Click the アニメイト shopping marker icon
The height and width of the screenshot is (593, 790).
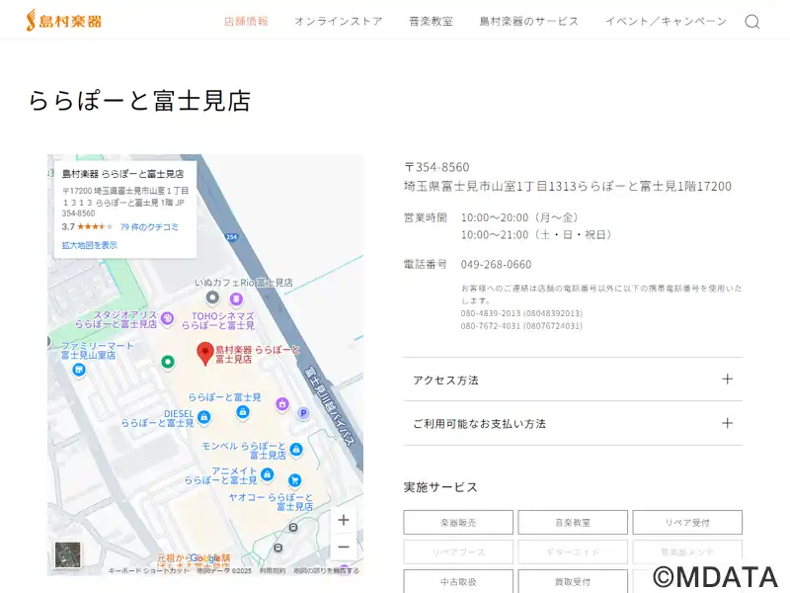(267, 474)
